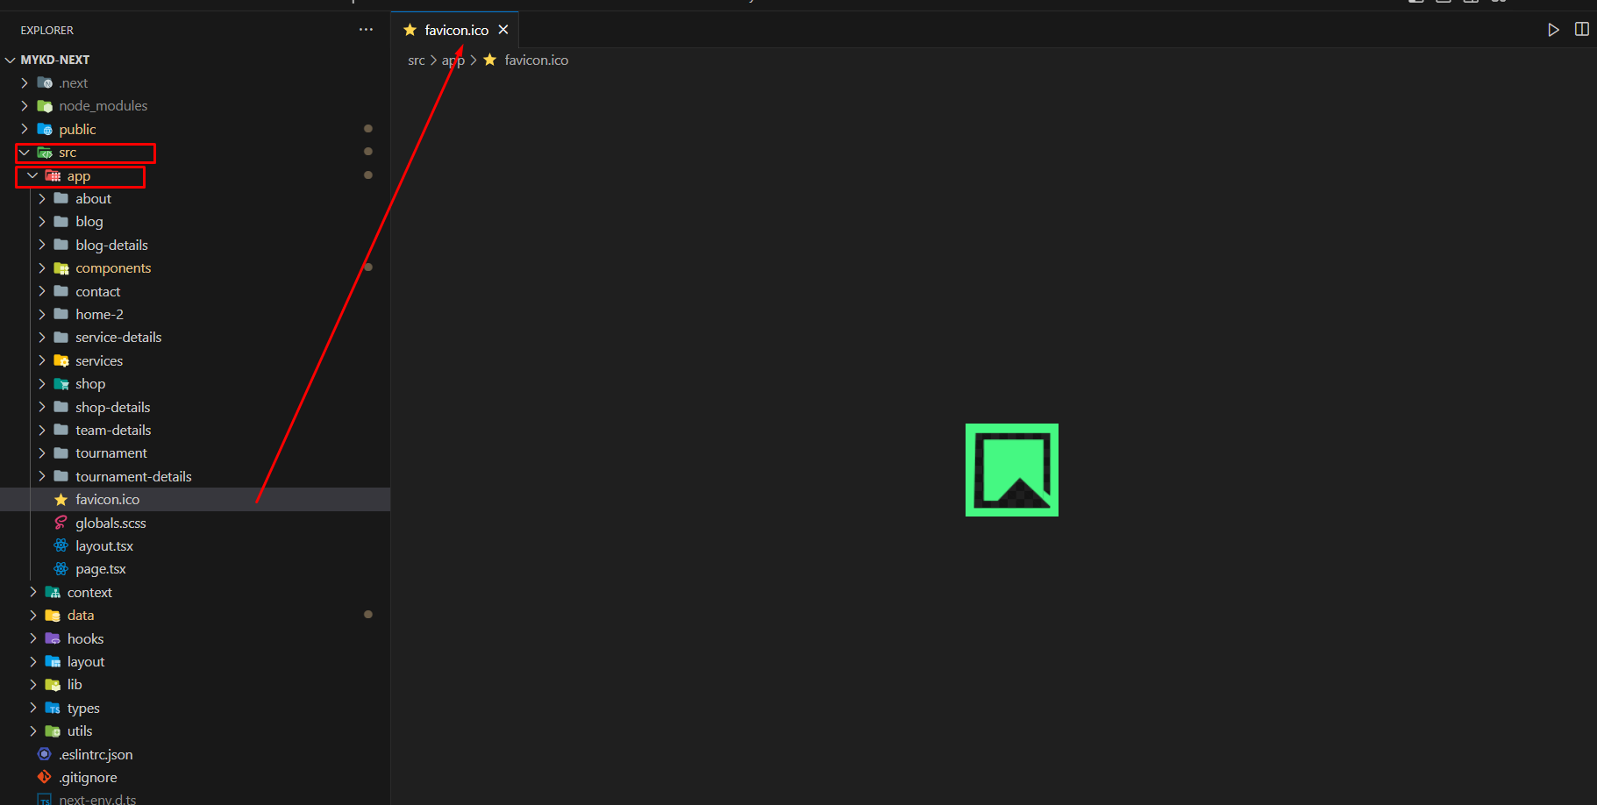Expand the components folder chevron
Screen dimensions: 1597x805
pyautogui.click(x=42, y=268)
